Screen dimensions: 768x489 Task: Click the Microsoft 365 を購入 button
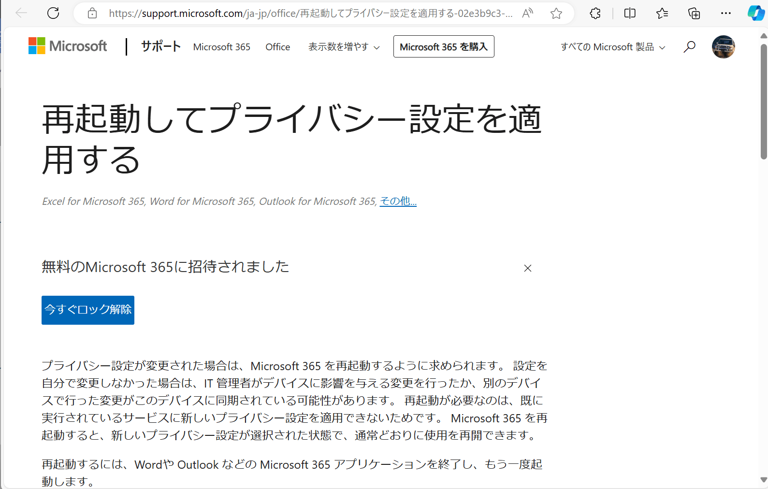point(444,46)
